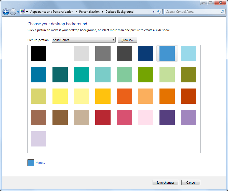Select the navy blue swatch
Image resolution: width=228 pixels, height=191 pixels.
pos(145,53)
